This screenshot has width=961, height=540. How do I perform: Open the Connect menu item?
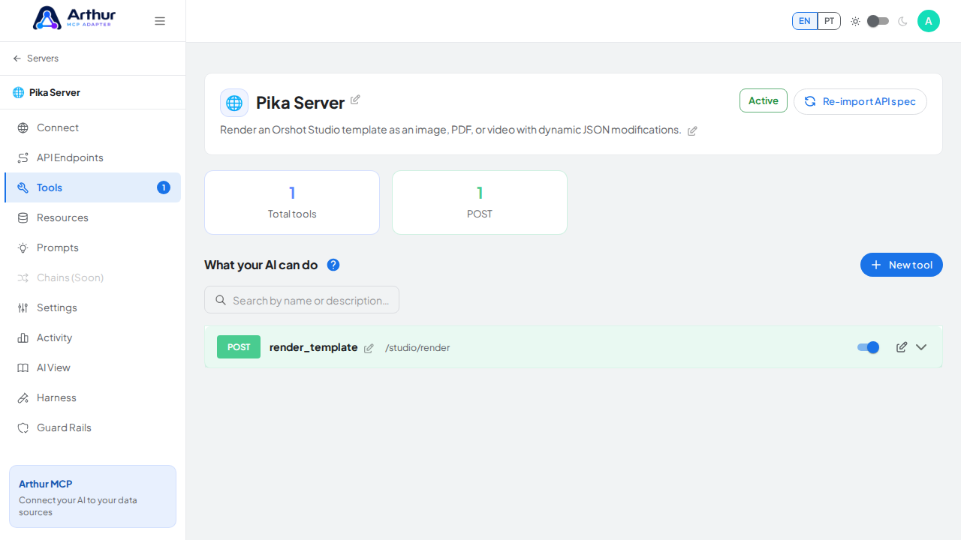(x=92, y=127)
